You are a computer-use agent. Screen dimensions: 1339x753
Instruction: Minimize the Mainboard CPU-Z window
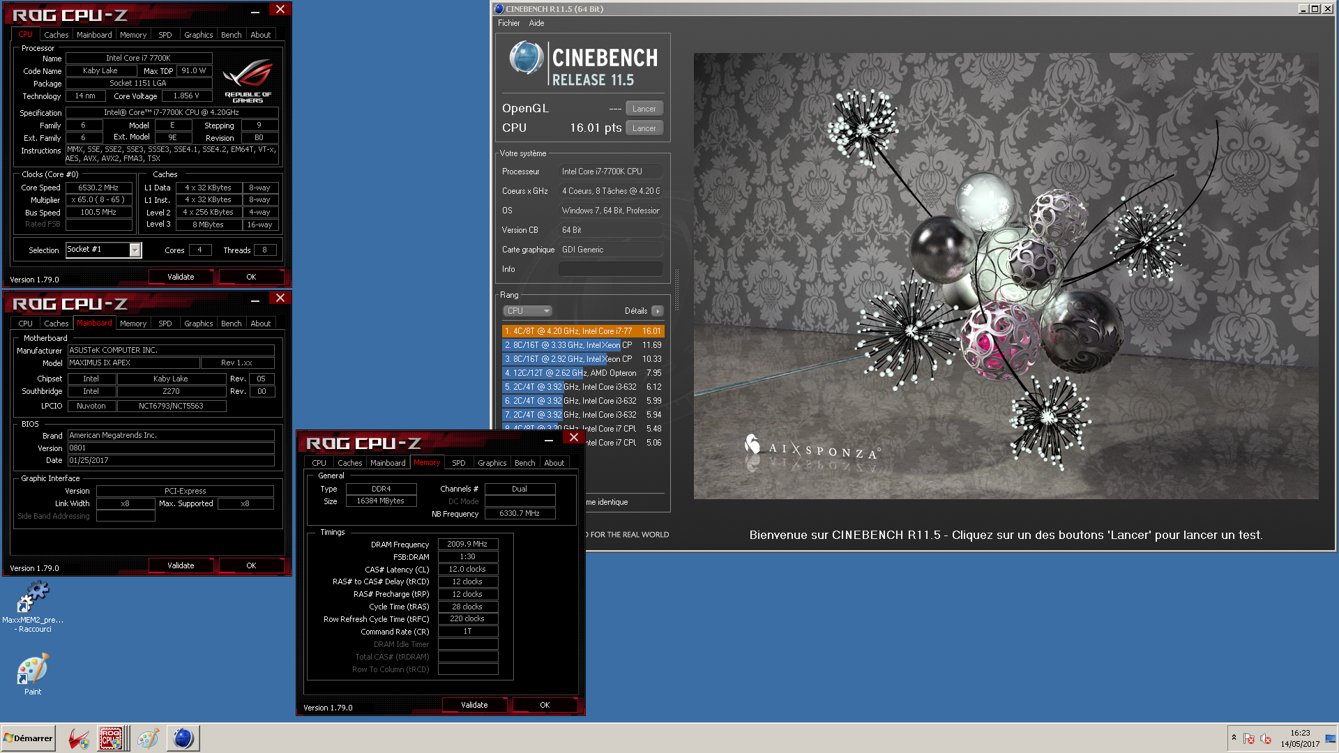(x=255, y=300)
